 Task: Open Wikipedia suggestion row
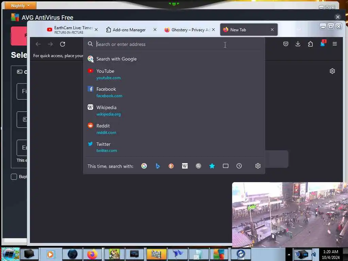pos(174,110)
